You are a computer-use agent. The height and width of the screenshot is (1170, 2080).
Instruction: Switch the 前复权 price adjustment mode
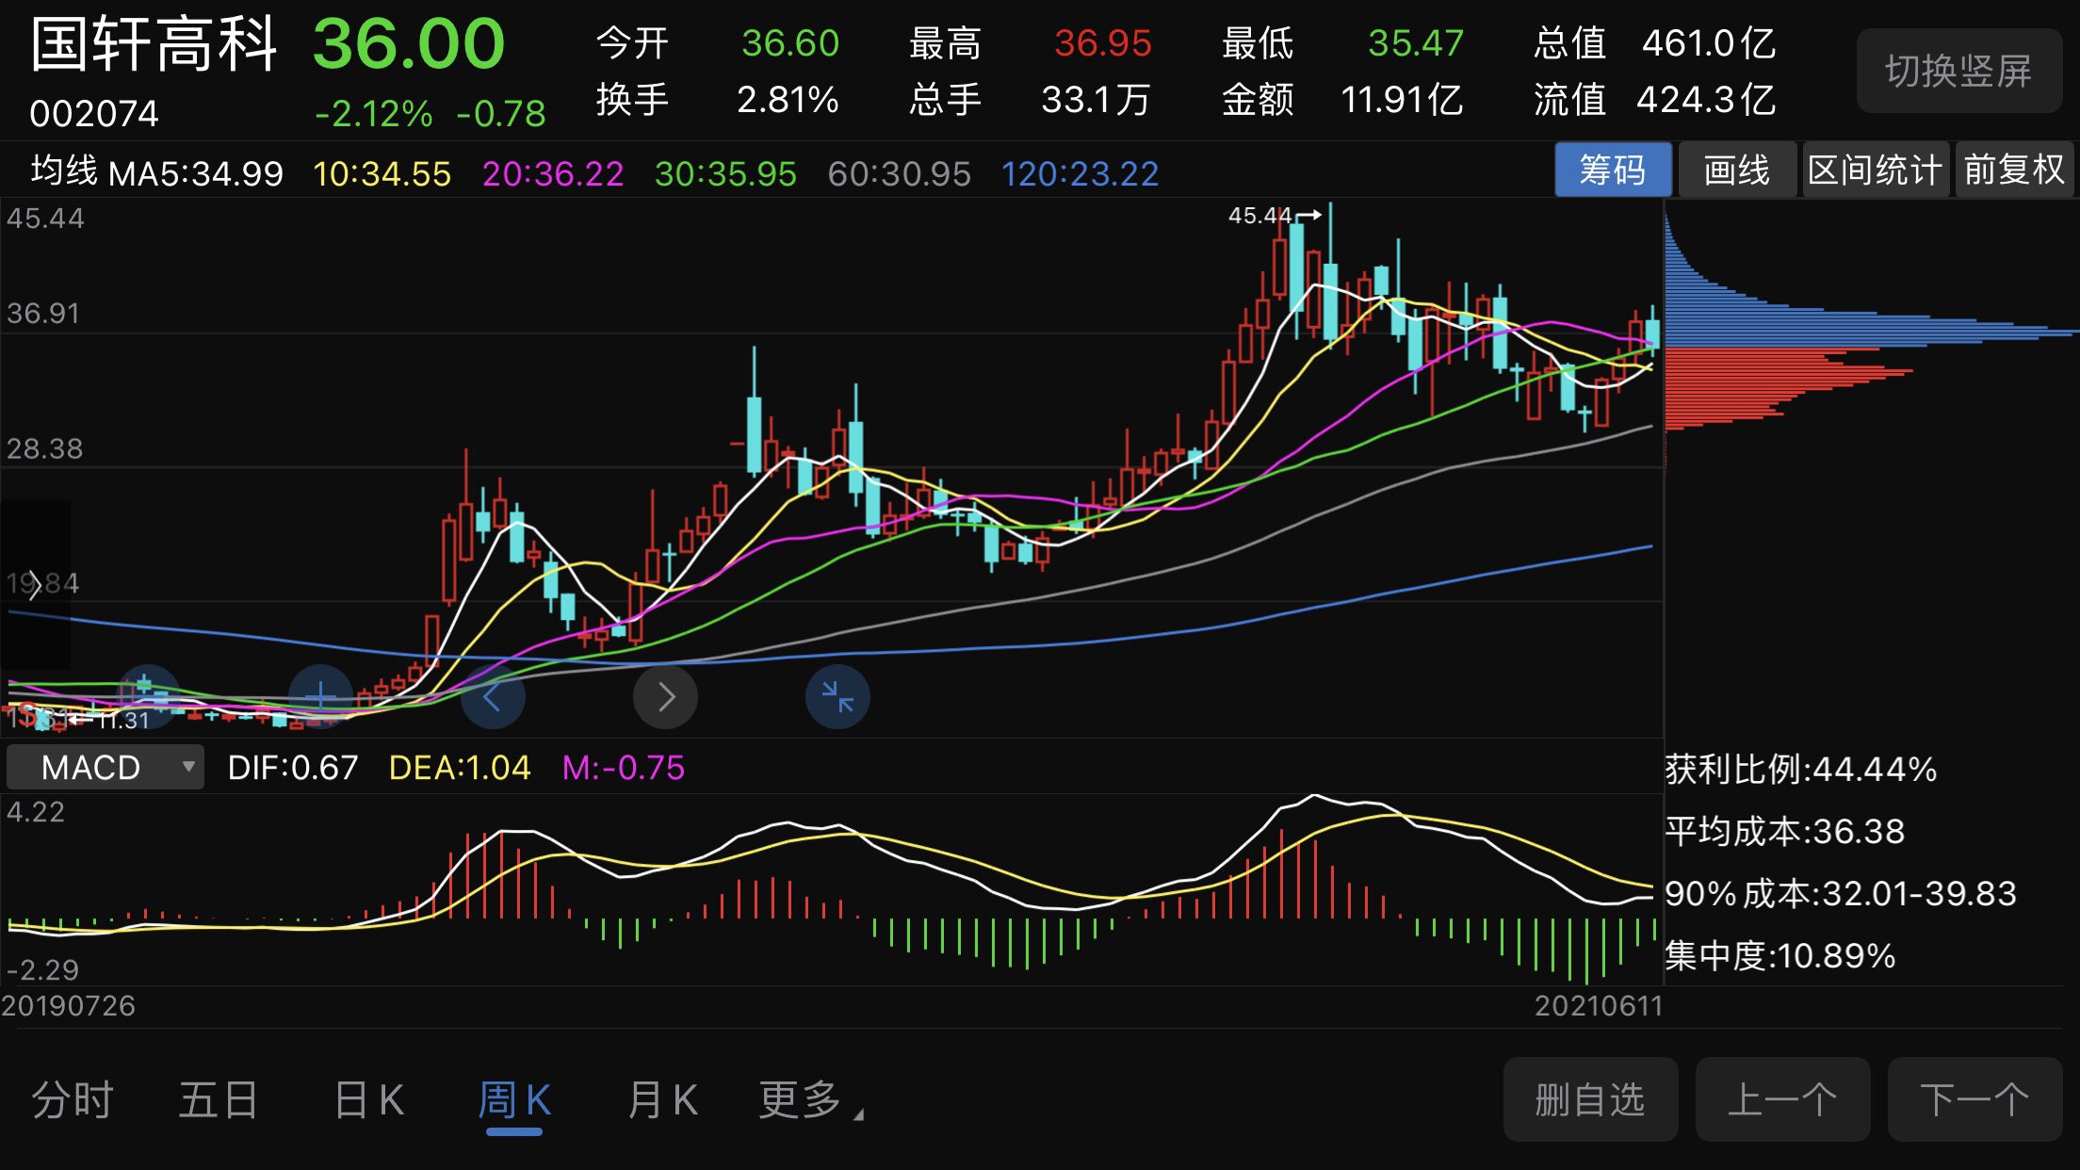pyautogui.click(x=2014, y=170)
